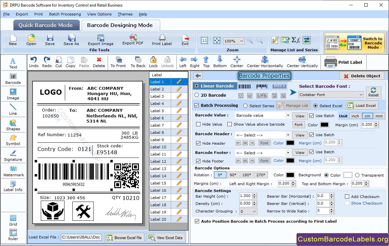Select the Text tool in sidebar
This screenshot has width=389, height=246.
pyautogui.click(x=13, y=63)
